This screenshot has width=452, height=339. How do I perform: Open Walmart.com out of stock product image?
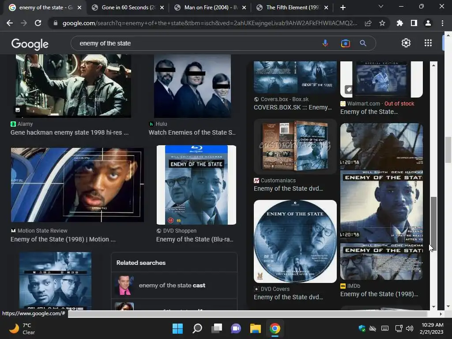pos(381,79)
